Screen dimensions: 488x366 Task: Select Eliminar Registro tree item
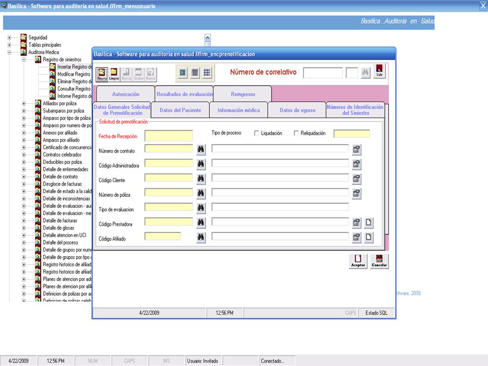pos(74,81)
